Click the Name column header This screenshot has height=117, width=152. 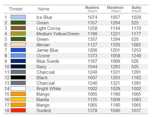(44, 9)
